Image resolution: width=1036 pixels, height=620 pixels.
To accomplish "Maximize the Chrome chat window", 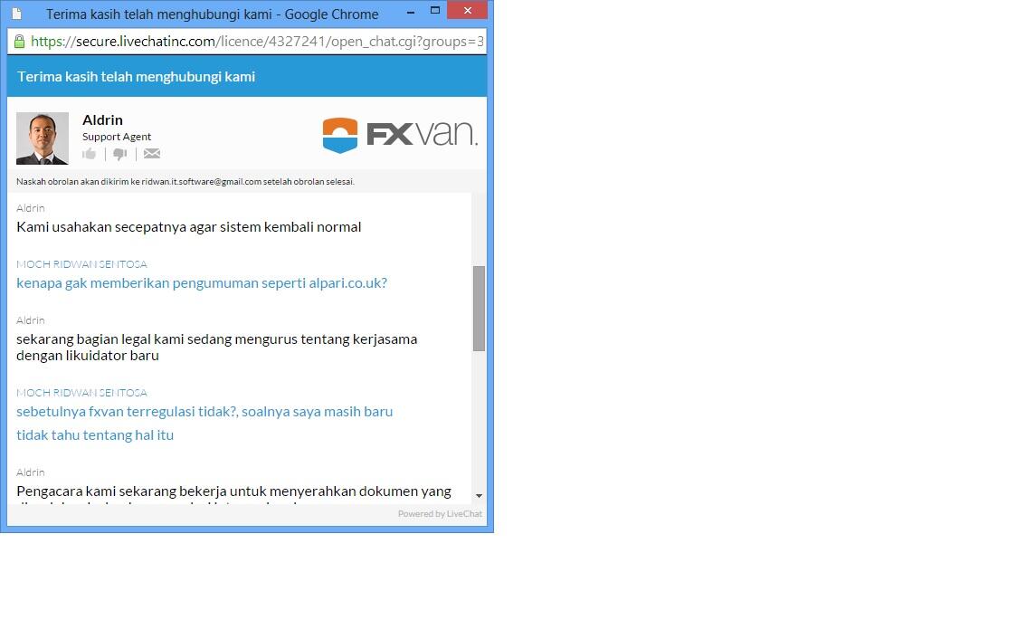I will tap(434, 11).
